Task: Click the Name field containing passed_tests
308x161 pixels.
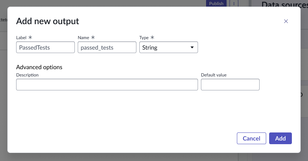Action: (x=107, y=47)
